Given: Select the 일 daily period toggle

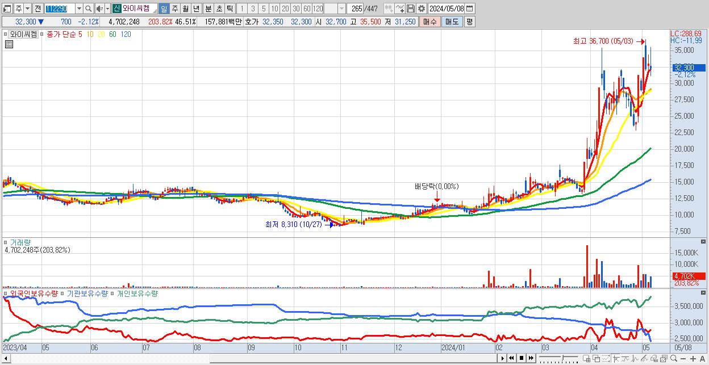Looking at the screenshot, I should click(x=164, y=9).
